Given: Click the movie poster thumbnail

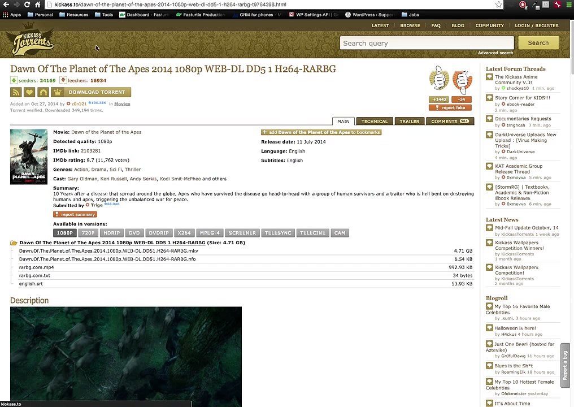Looking at the screenshot, I should [x=29, y=157].
